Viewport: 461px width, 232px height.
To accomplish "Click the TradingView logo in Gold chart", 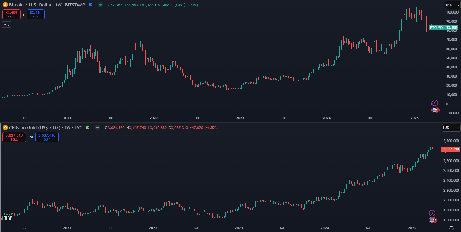I will [8, 218].
